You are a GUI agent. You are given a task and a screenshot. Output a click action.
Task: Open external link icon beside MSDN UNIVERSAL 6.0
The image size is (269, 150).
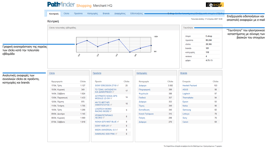117,130
